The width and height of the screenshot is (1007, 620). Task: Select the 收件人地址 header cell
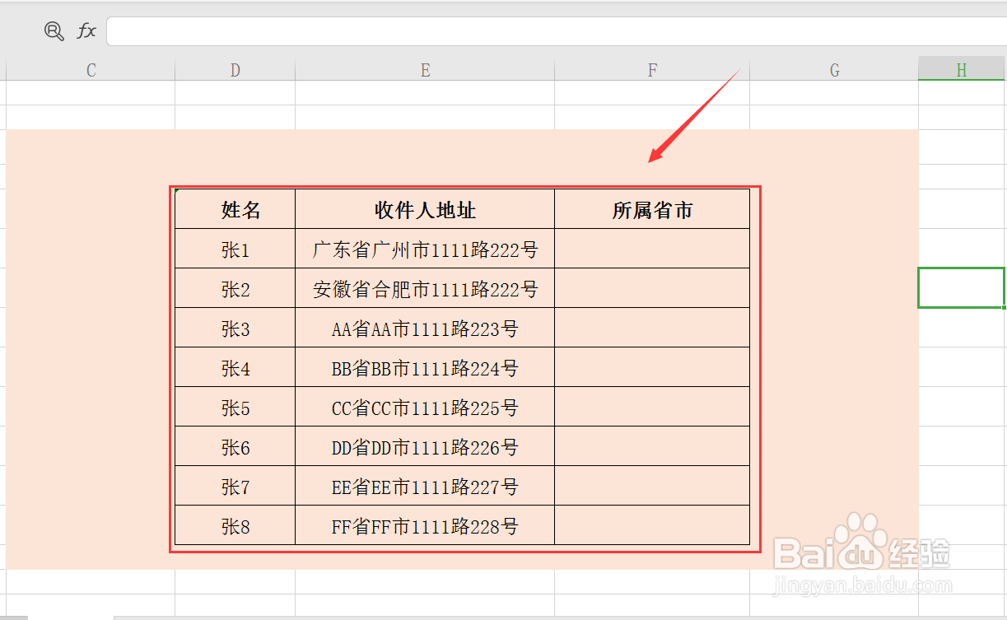[425, 209]
